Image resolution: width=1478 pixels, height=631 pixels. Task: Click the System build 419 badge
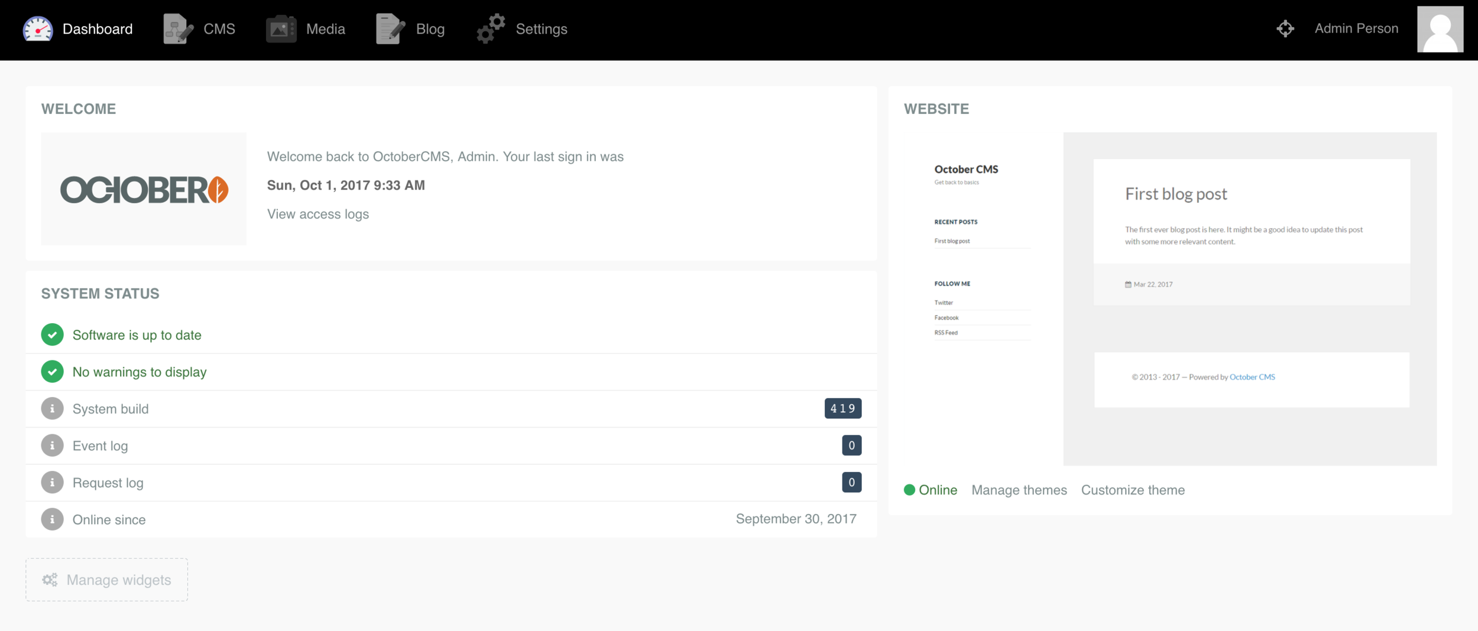[x=843, y=408]
